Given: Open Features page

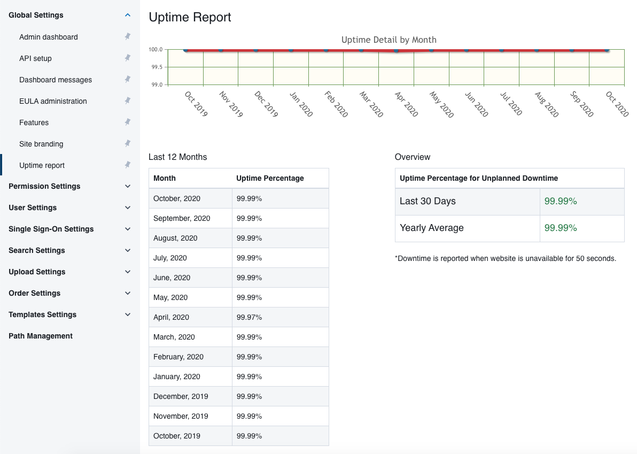Looking at the screenshot, I should pyautogui.click(x=34, y=123).
